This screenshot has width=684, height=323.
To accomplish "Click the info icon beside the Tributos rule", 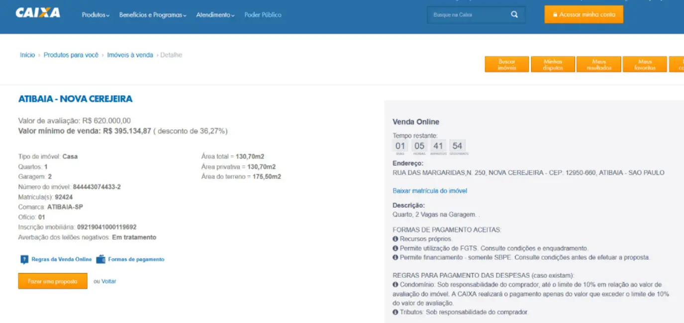I will [395, 312].
